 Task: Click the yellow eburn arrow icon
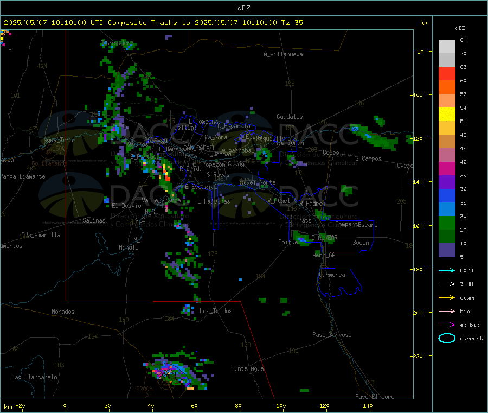pos(447,297)
